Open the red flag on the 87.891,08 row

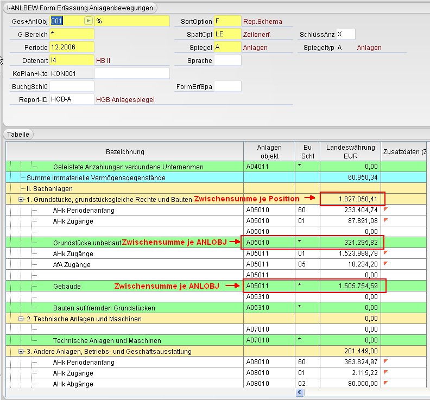point(385,220)
